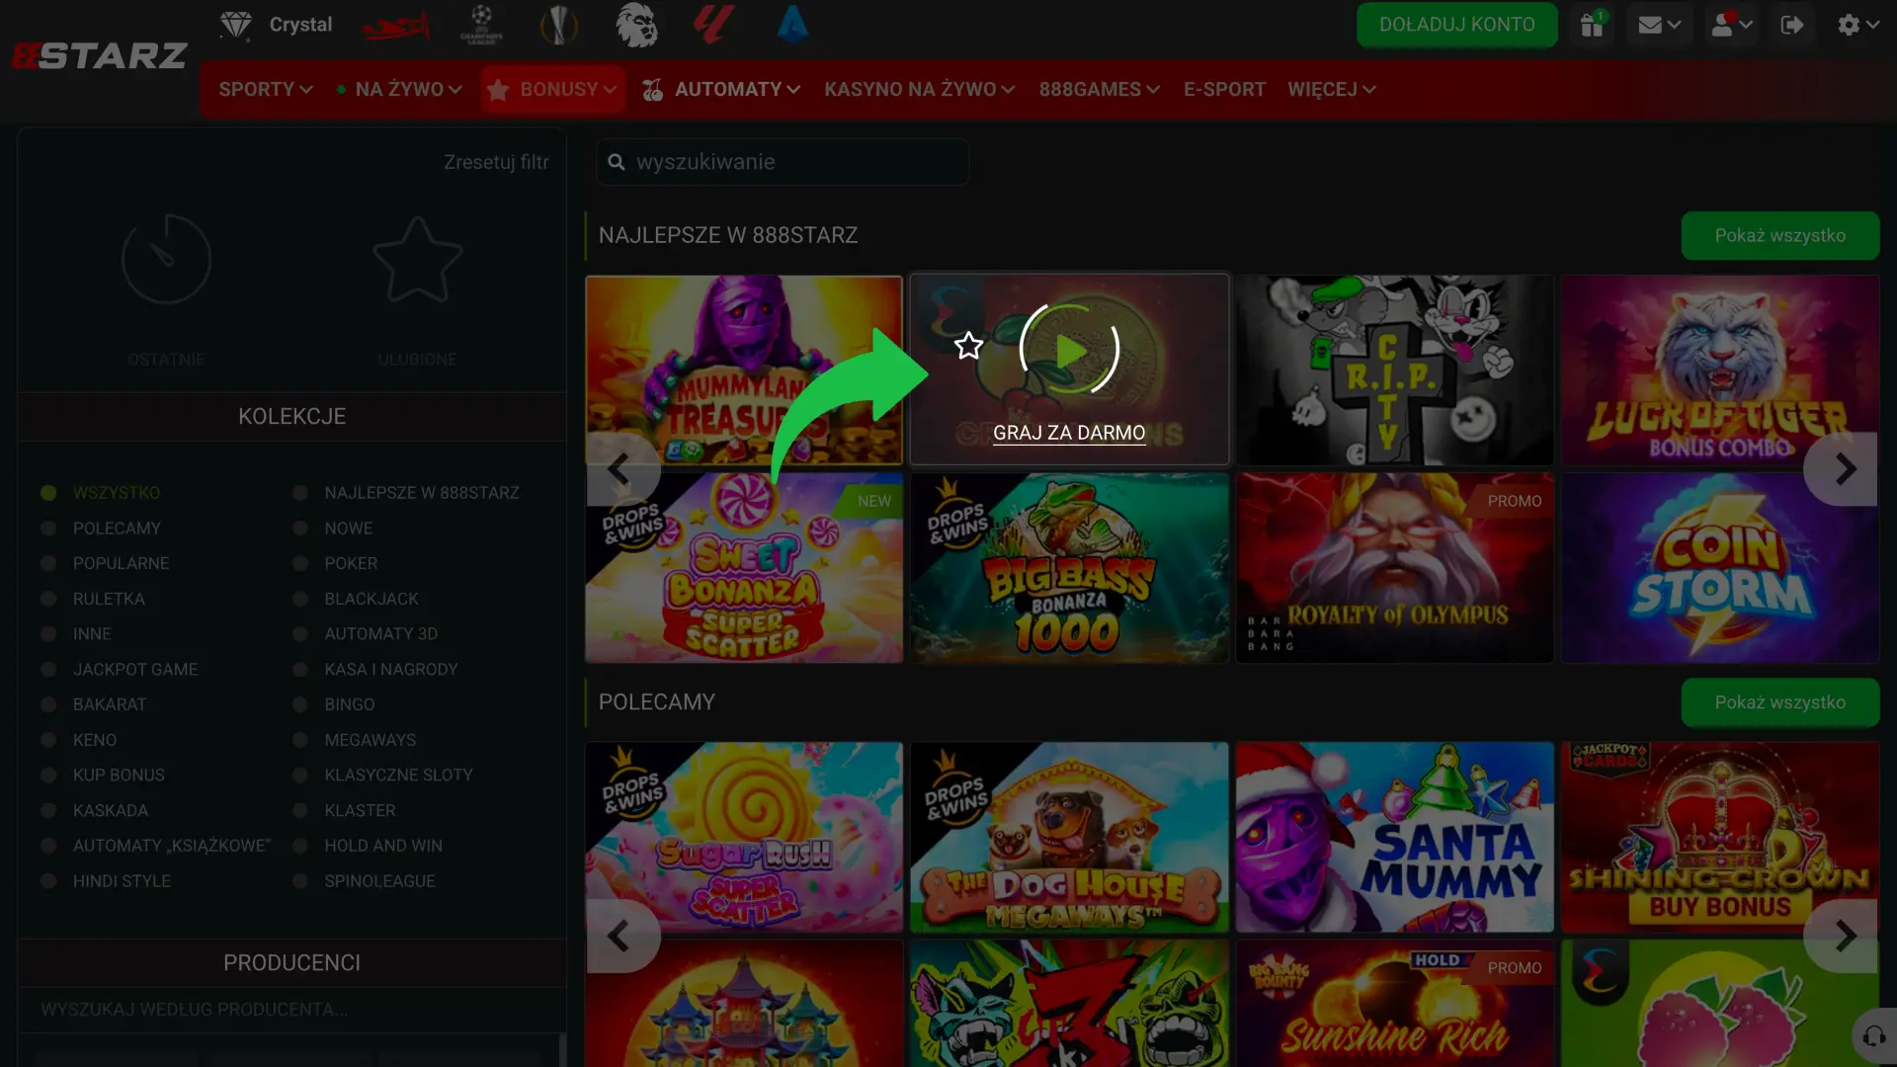Go to the 888STARZ logo home

(99, 55)
